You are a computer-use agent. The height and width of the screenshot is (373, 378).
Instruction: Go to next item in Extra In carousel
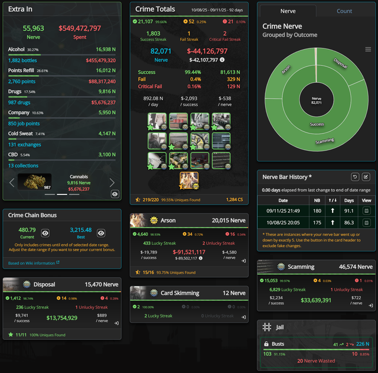pos(112,183)
